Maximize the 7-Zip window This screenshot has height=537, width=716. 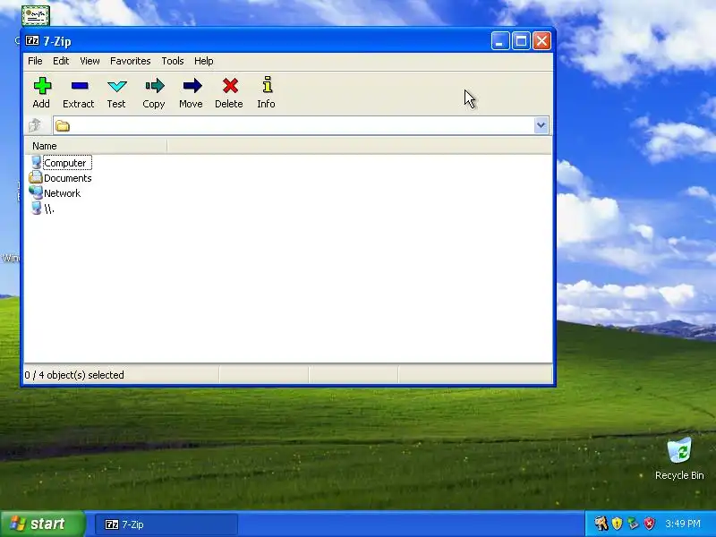(x=521, y=41)
